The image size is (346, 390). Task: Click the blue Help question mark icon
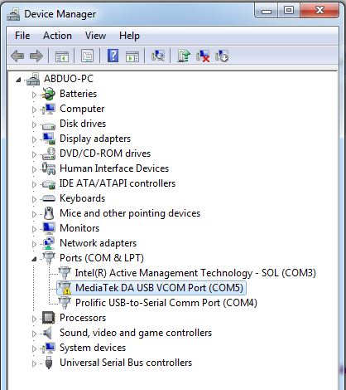click(113, 56)
